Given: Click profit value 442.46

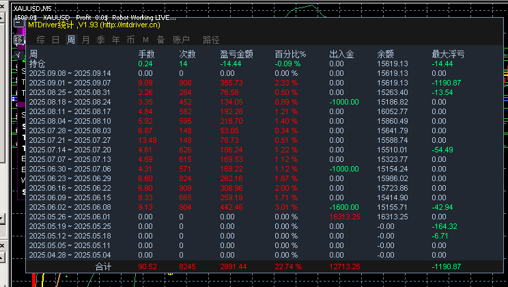Looking at the screenshot, I should [x=231, y=207].
